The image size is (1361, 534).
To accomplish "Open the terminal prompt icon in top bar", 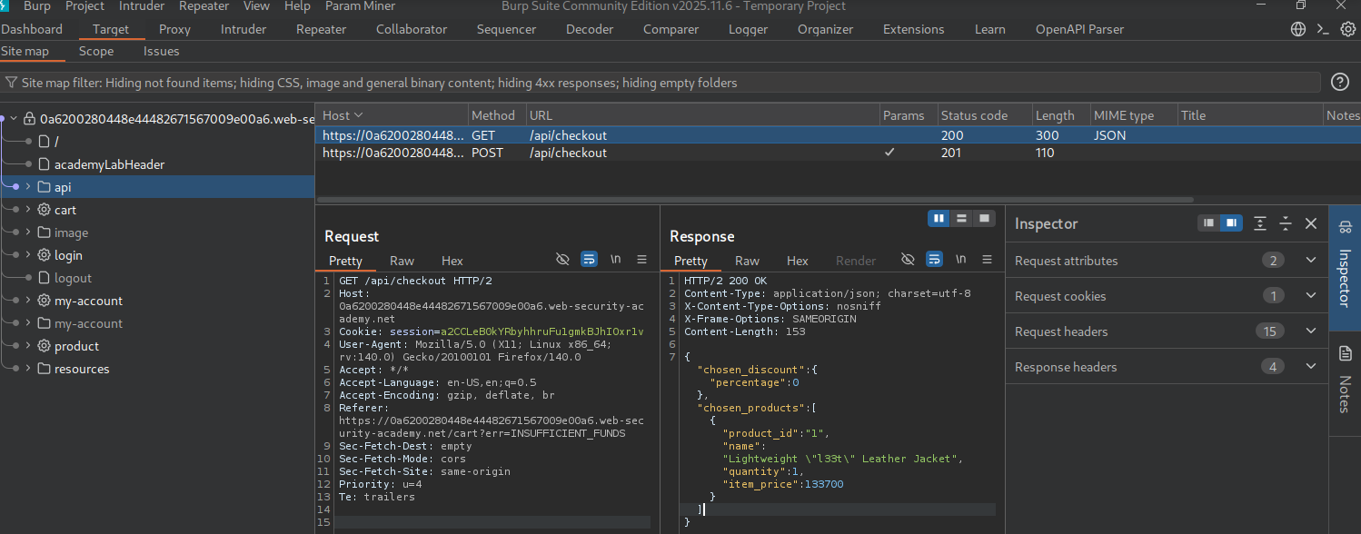I will [1324, 29].
